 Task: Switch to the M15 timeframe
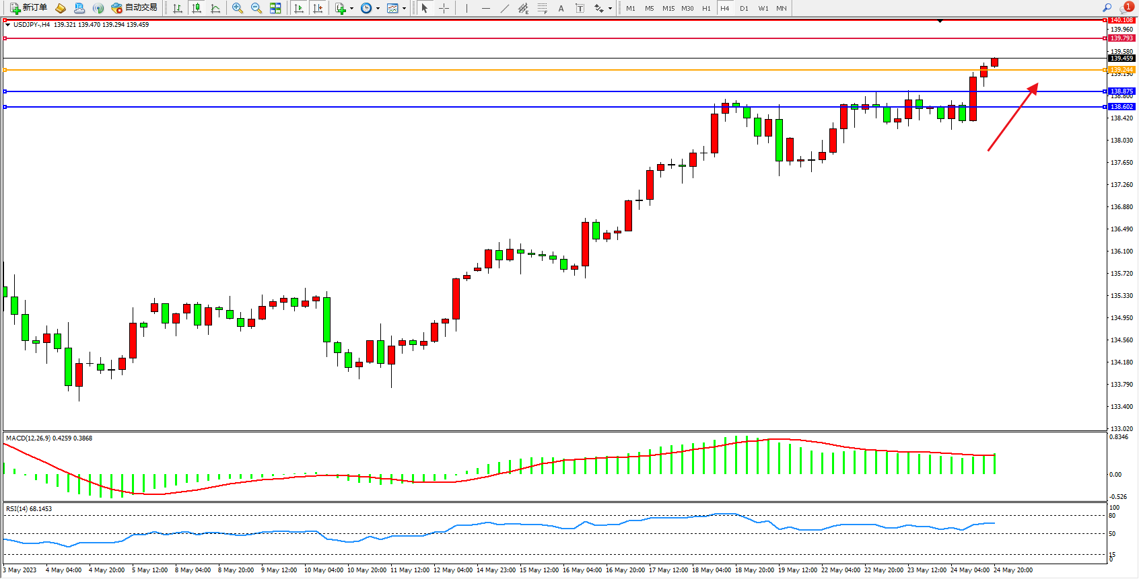coord(668,8)
